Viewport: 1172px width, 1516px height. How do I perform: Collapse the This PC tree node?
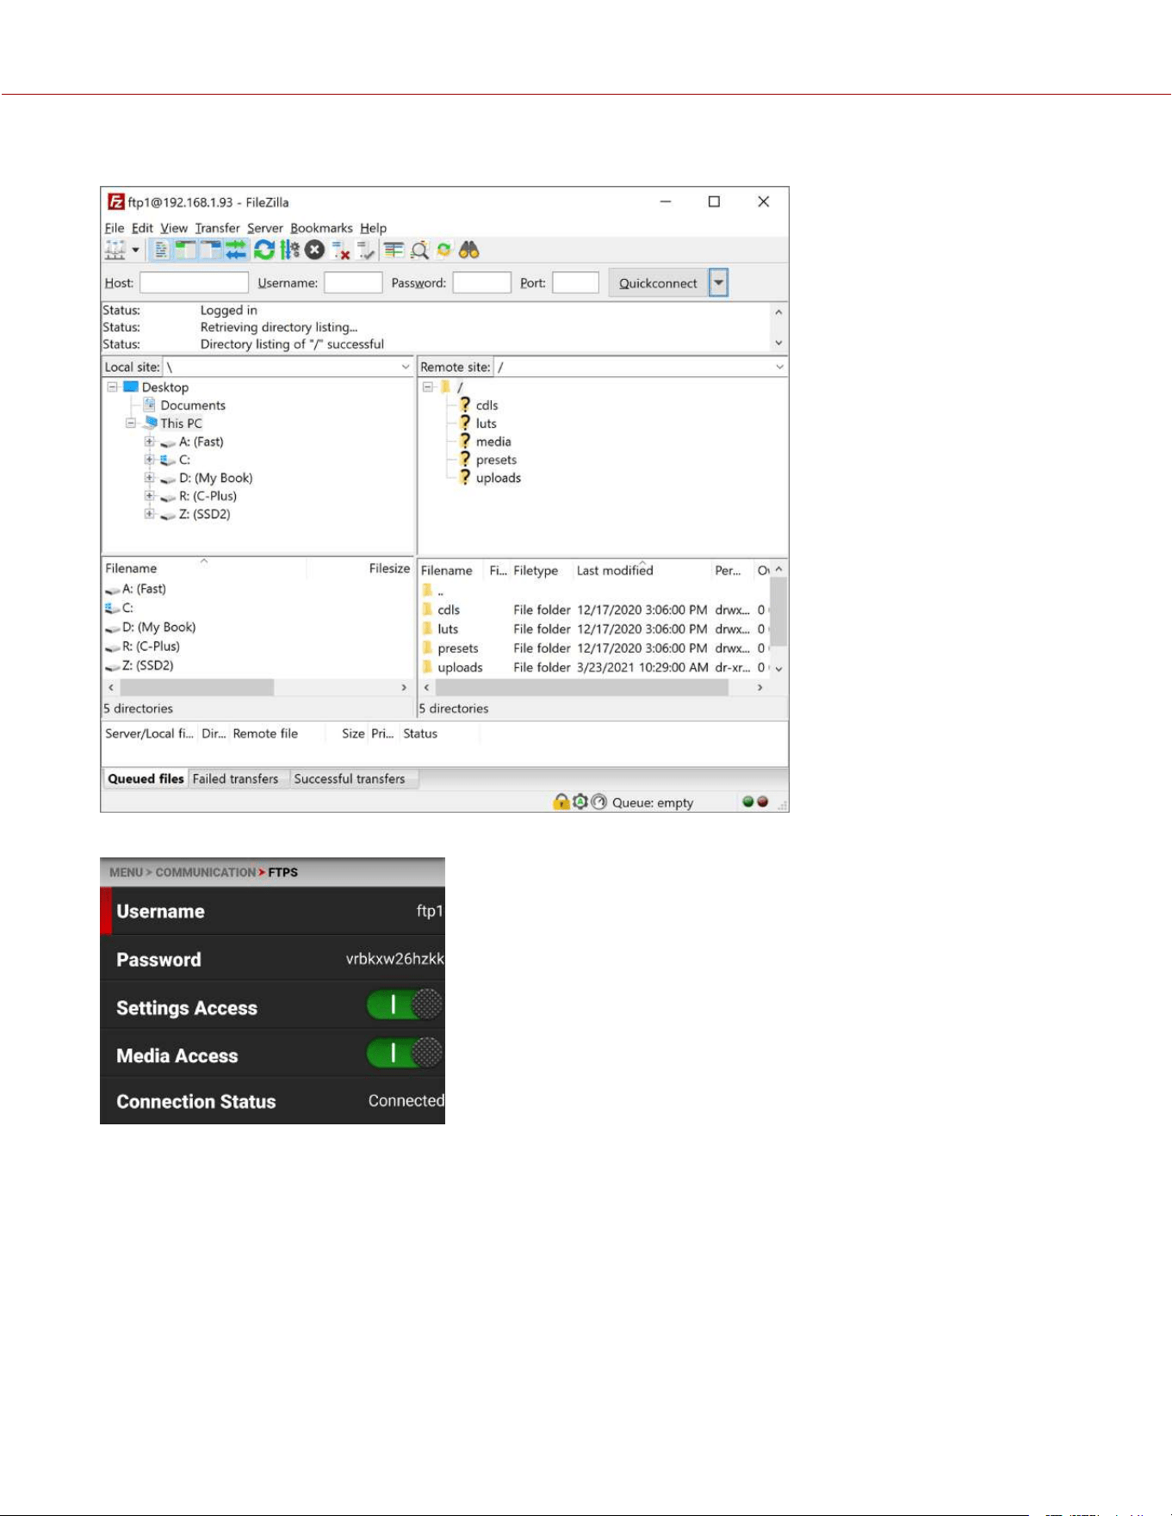pyautogui.click(x=131, y=423)
